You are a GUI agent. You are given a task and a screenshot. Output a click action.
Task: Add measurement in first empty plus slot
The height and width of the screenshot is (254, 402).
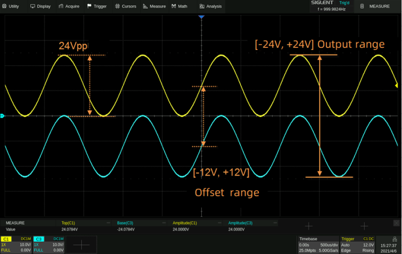coord(308,226)
